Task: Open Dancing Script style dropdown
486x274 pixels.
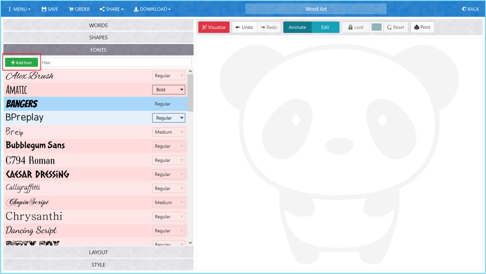Action: point(169,231)
